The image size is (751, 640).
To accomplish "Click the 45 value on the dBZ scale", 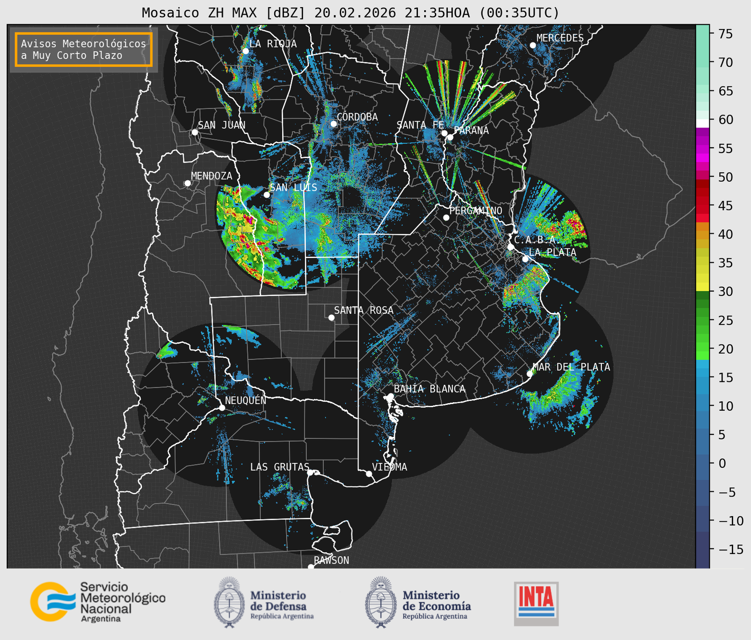I will [725, 206].
